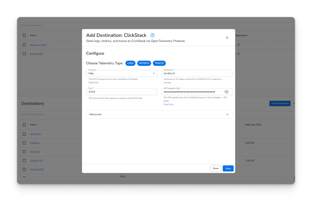This screenshot has width=312, height=201.
Task: Collapse the Destinations section chevron
Action: 294,103
